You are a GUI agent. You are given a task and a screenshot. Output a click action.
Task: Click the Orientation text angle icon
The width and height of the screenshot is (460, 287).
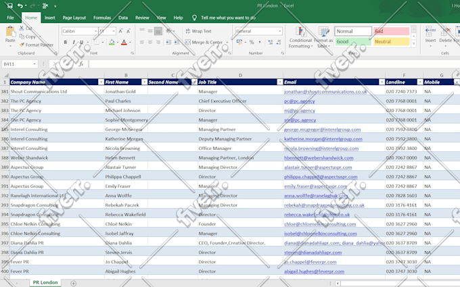(169, 31)
